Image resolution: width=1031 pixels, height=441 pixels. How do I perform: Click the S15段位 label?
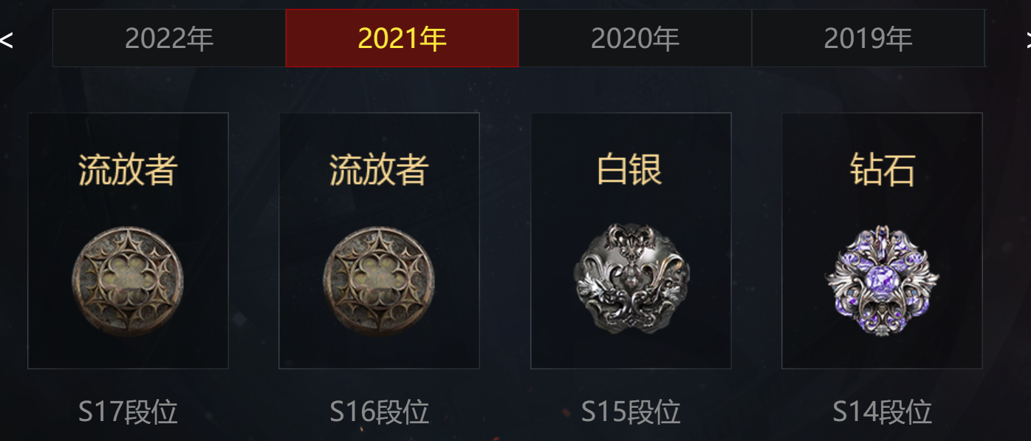(631, 412)
